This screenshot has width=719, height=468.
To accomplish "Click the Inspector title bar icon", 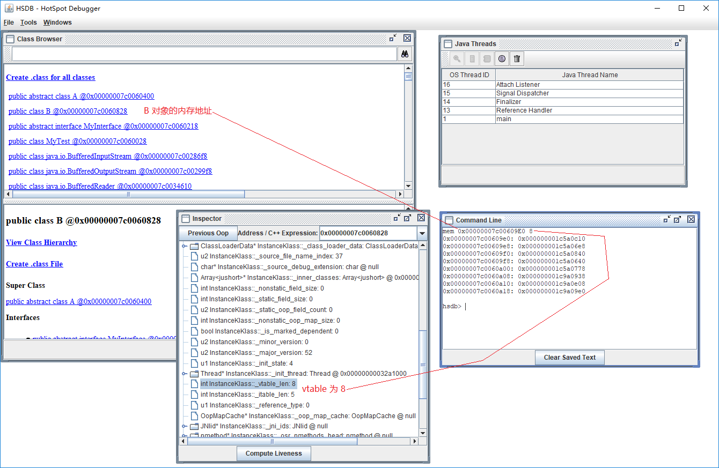I will coord(186,219).
